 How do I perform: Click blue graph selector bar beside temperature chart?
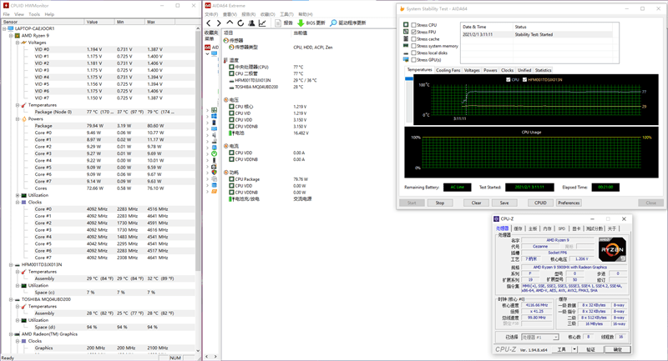click(409, 79)
